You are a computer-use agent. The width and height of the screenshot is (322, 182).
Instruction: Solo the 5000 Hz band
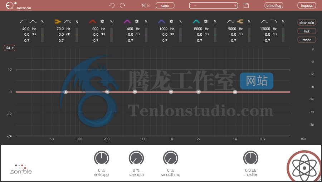(x=249, y=21)
